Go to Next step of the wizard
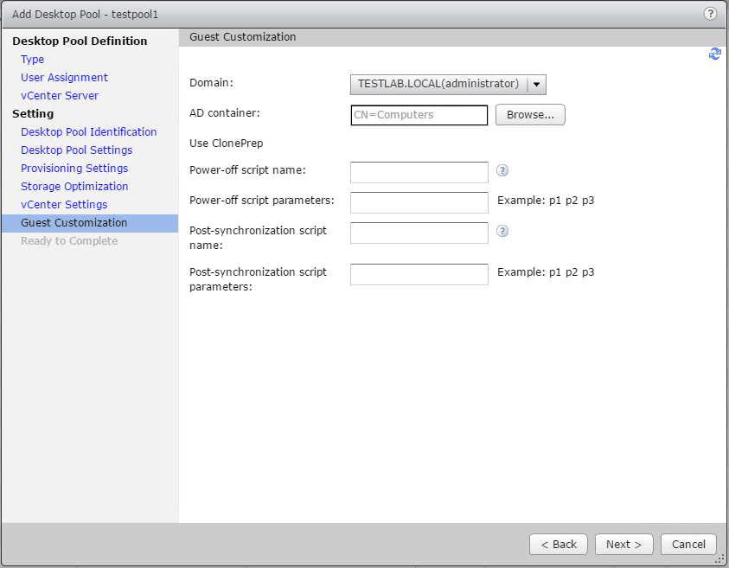Viewport: 729px width, 568px height. tap(623, 544)
